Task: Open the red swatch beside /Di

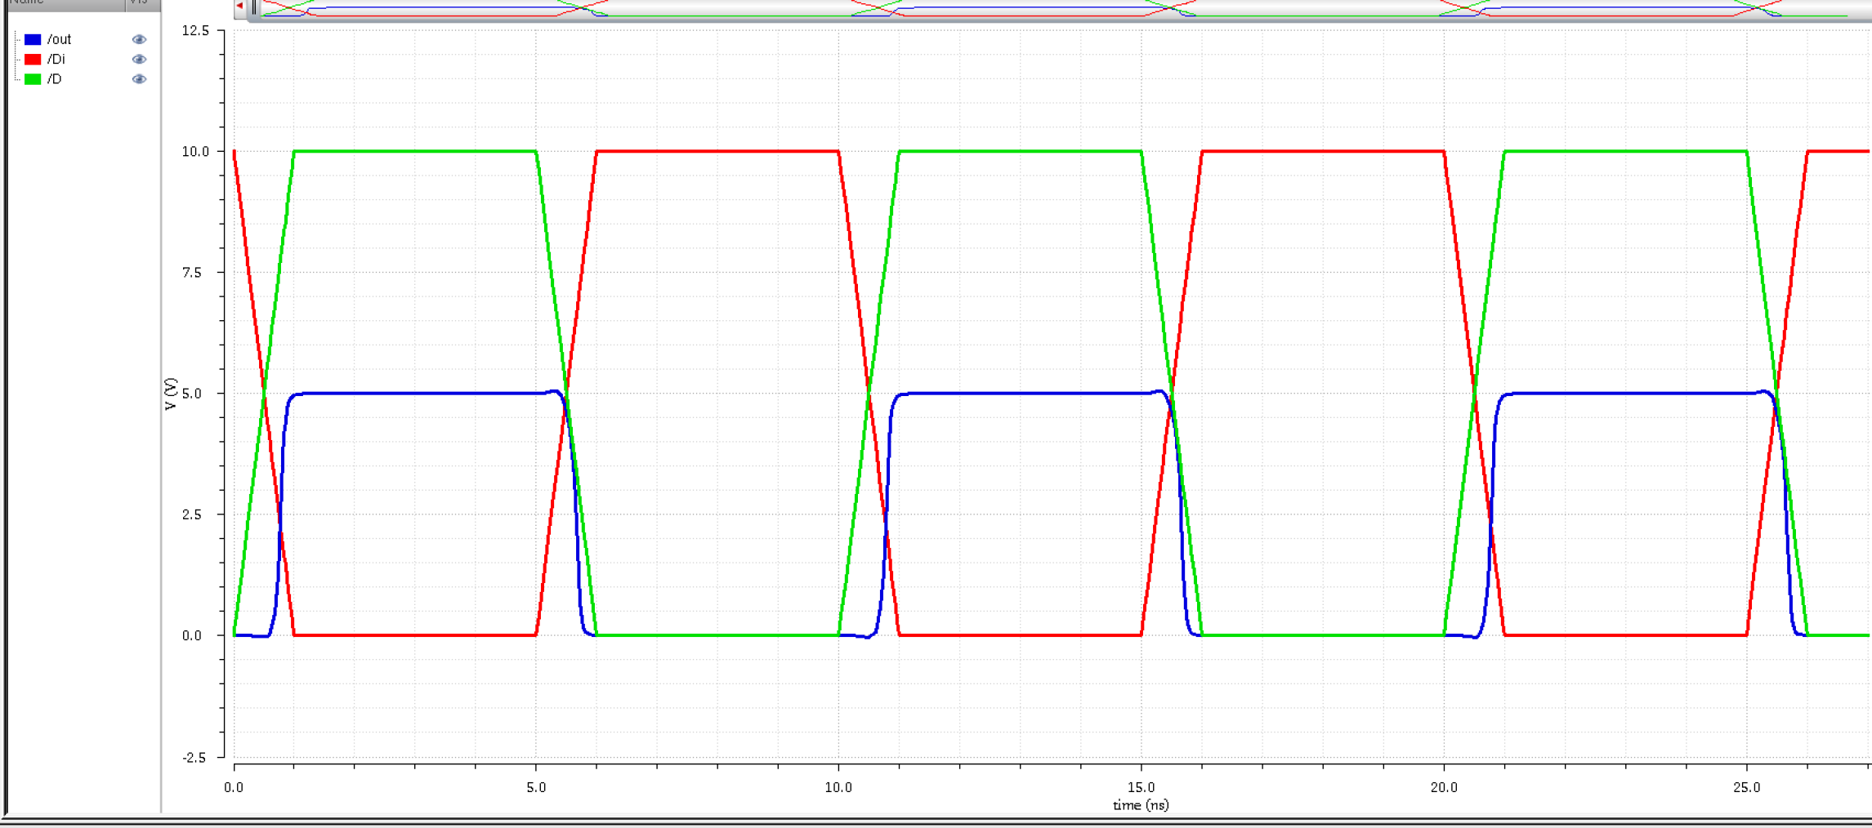Action: pyautogui.click(x=33, y=60)
